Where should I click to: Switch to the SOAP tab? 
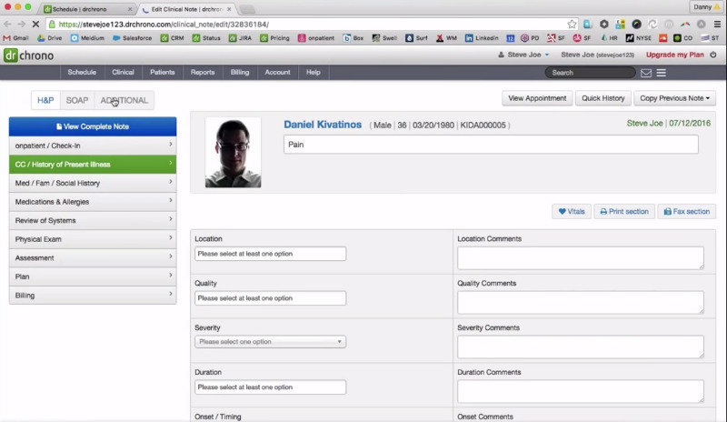77,100
